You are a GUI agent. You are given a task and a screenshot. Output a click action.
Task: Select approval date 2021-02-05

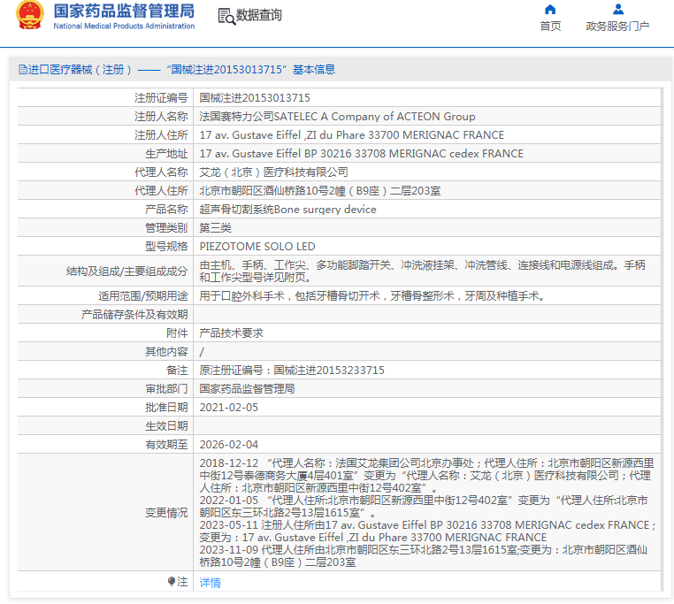229,408
